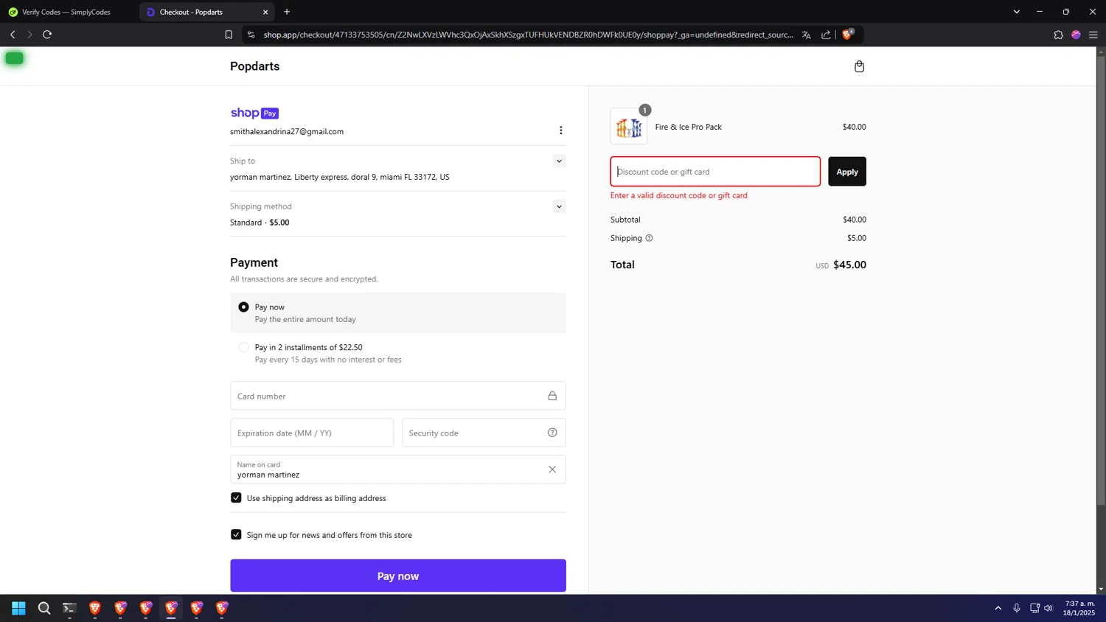Image resolution: width=1106 pixels, height=622 pixels.
Task: Open the Terminal app from taskbar
Action: point(69,608)
